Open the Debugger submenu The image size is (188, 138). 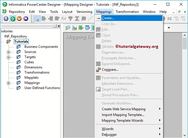pos(129,135)
